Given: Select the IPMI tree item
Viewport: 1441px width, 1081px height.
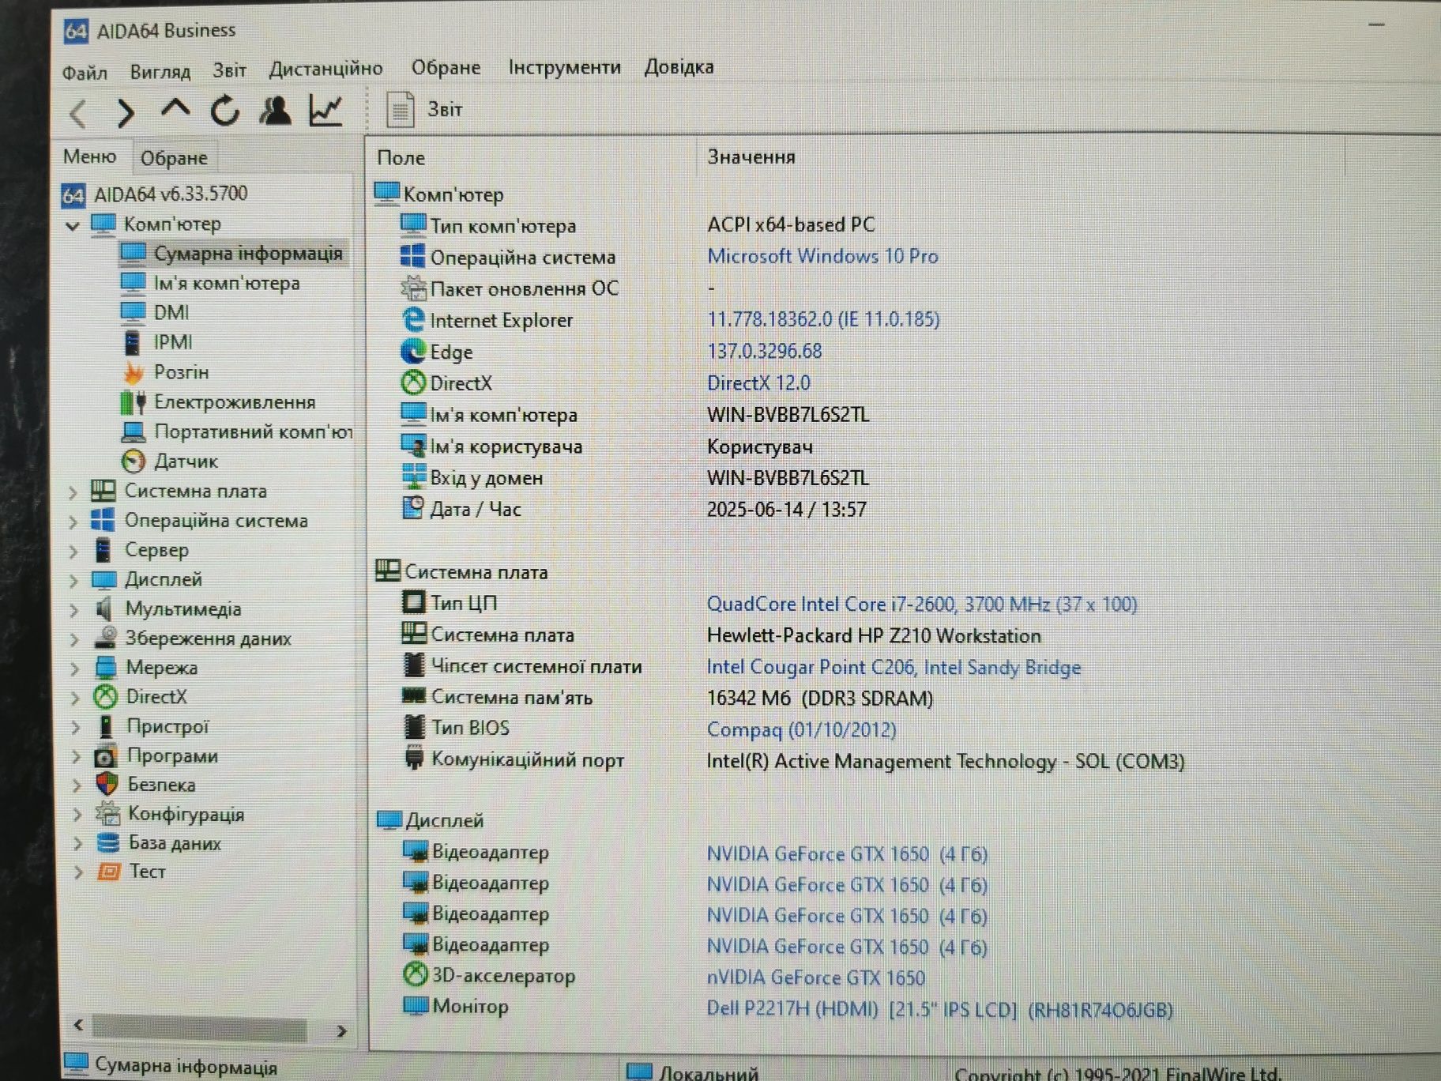Looking at the screenshot, I should pyautogui.click(x=157, y=342).
